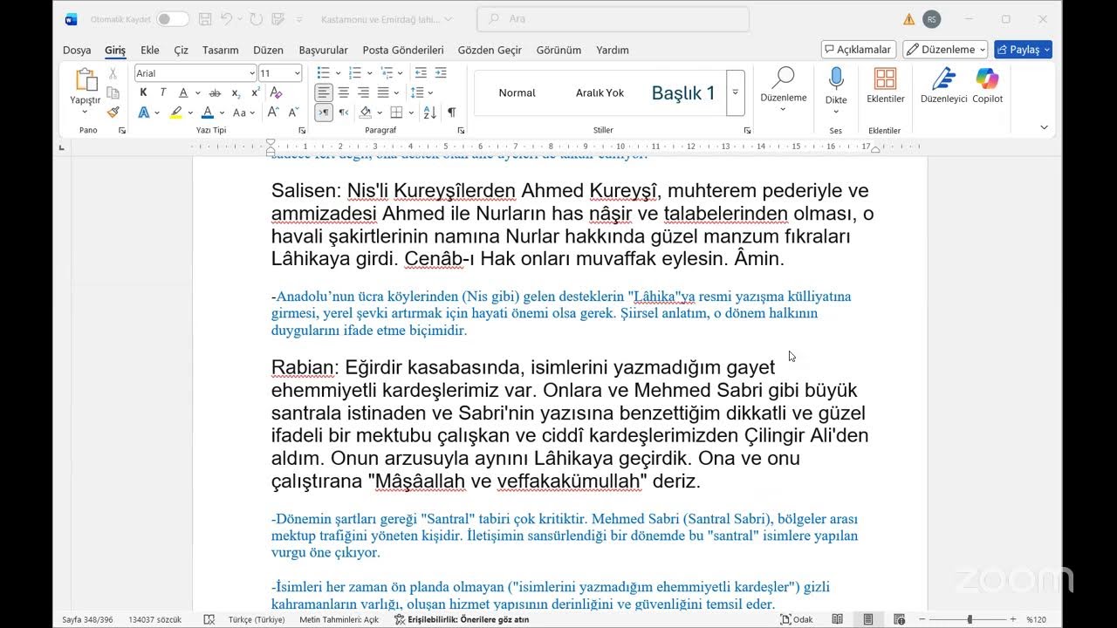Switch to the Ekle tab
1117x628 pixels.
[x=150, y=50]
